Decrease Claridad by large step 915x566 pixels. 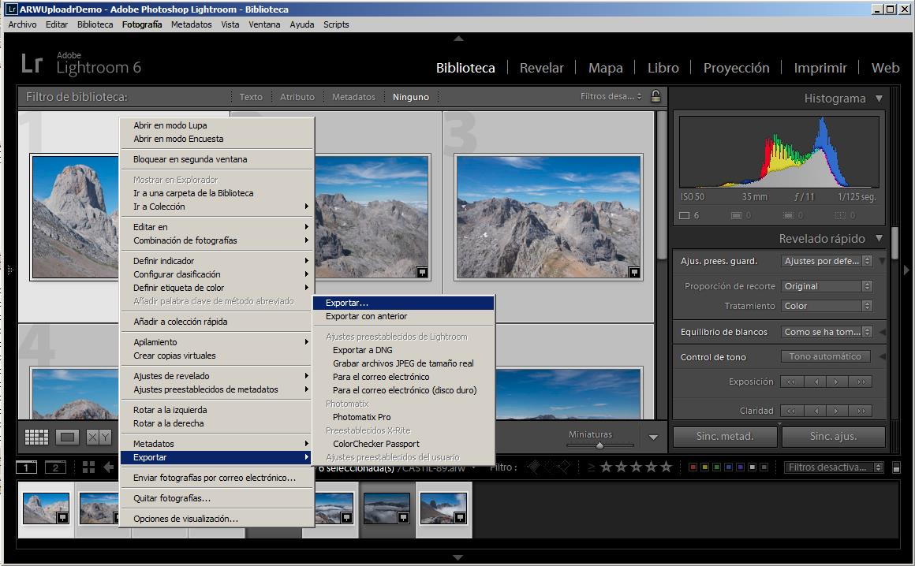pyautogui.click(x=791, y=411)
